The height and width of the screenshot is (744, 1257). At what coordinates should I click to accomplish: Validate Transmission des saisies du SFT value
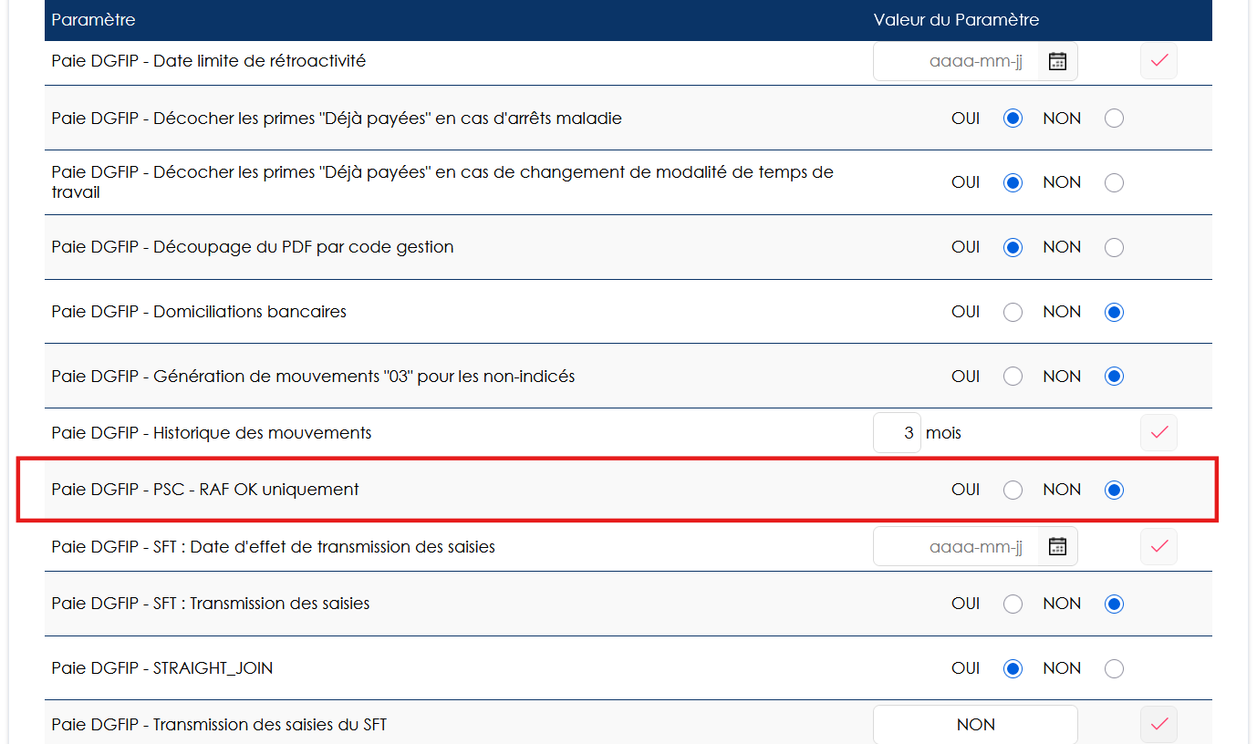1158,724
